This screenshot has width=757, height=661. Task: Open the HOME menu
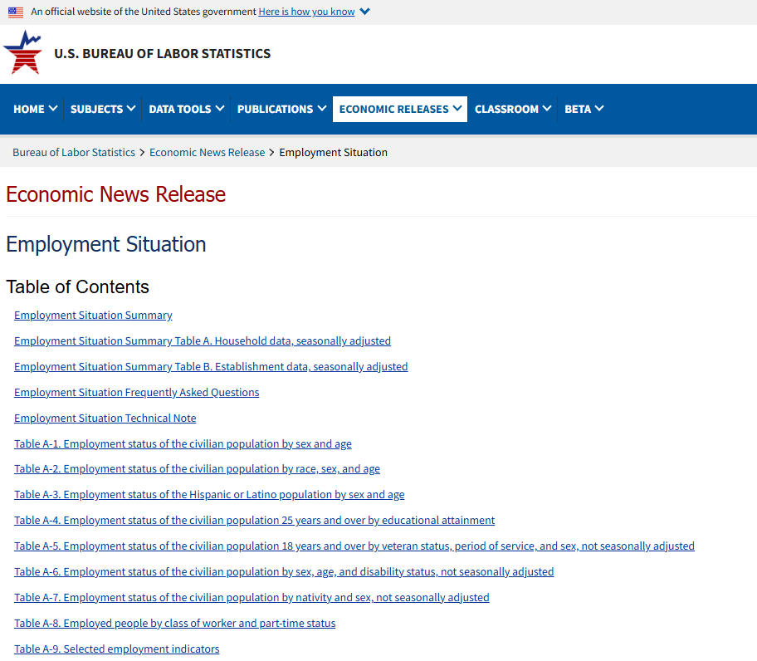35,109
